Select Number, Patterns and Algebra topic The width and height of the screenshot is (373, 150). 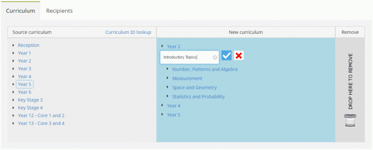click(x=205, y=69)
